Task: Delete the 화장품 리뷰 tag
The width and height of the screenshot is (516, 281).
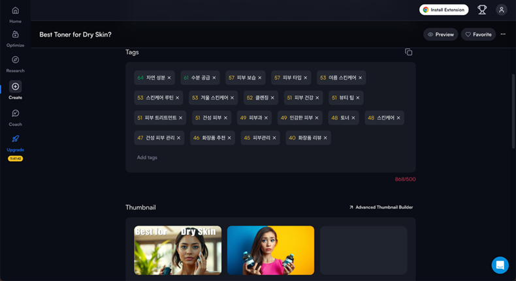Action: (325, 138)
